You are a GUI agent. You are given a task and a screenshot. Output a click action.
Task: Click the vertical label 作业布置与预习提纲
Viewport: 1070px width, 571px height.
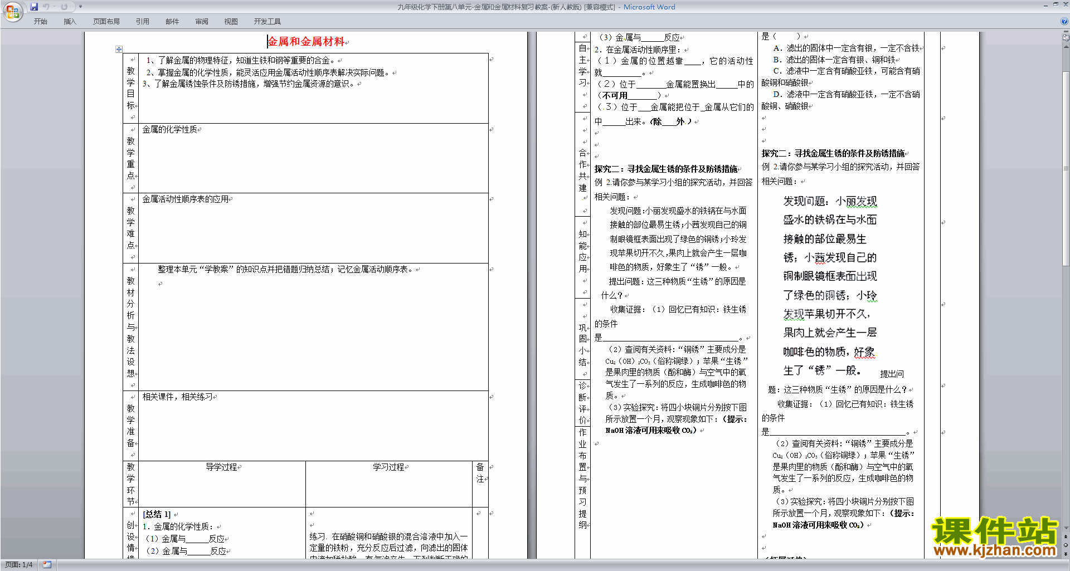tap(582, 479)
